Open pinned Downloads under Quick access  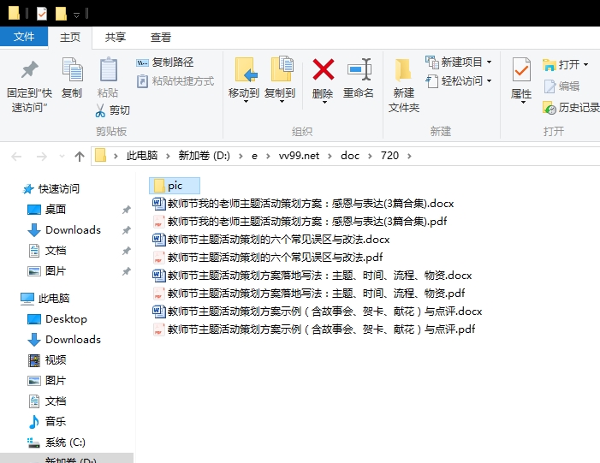(64, 230)
